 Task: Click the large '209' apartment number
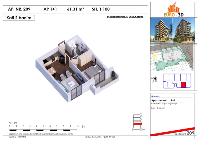[190, 133]
